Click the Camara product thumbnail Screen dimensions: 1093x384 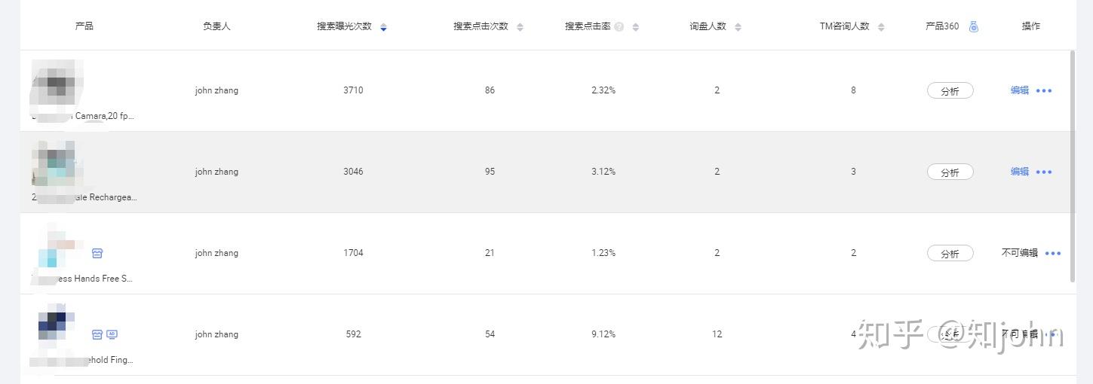point(57,84)
